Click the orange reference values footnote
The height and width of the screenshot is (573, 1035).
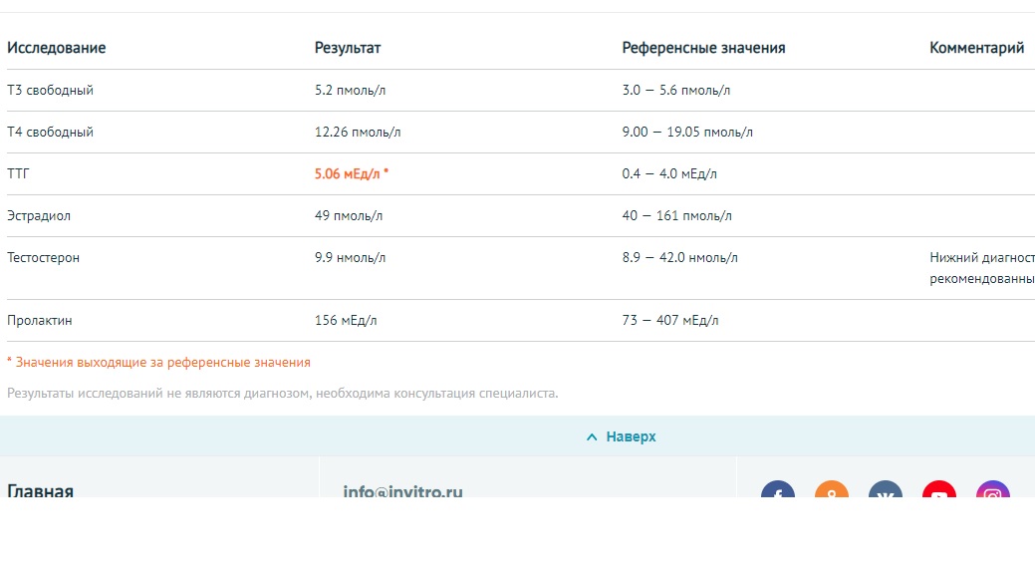(159, 363)
